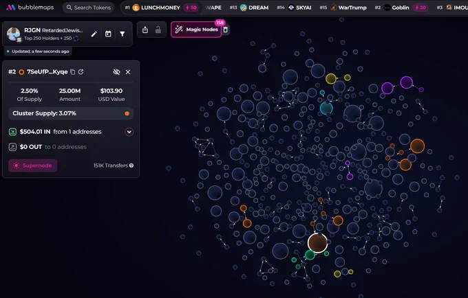468x298 pixels.
Task: Click the '2.50%' Of Supply value
Action: (x=29, y=91)
